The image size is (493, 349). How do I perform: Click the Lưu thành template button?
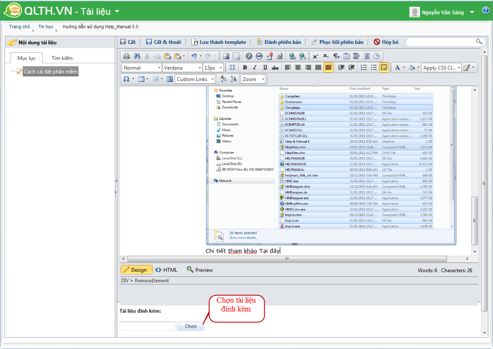click(x=219, y=42)
